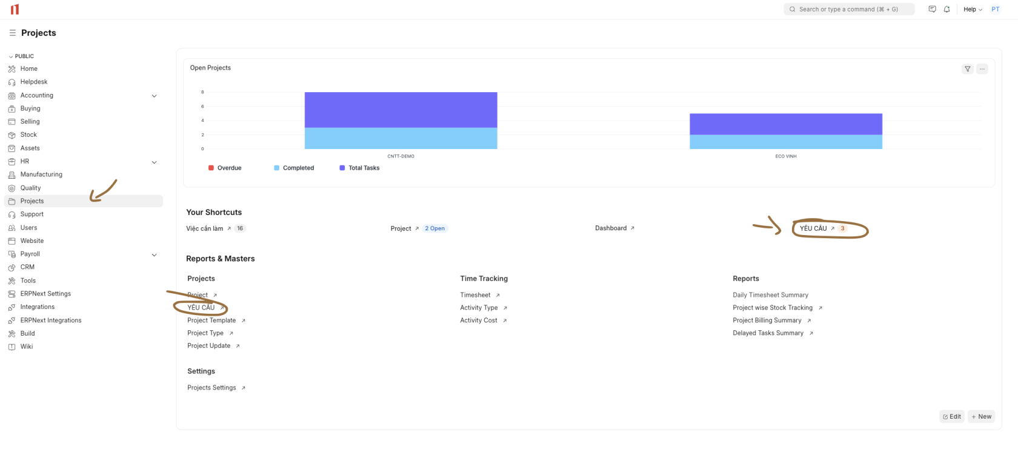Click the chart filter funnel icon

968,69
